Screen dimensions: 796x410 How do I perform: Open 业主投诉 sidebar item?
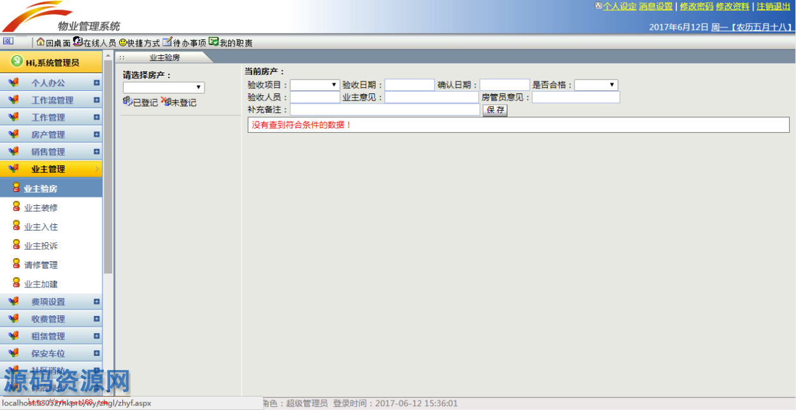tap(41, 246)
